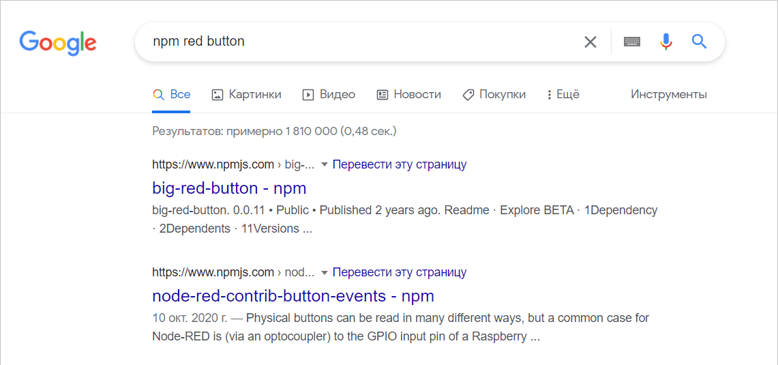
Task: Select the Картинки tab
Action: coord(247,94)
